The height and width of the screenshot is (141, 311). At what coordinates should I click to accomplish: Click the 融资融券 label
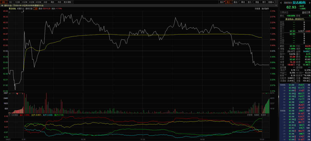(265, 8)
